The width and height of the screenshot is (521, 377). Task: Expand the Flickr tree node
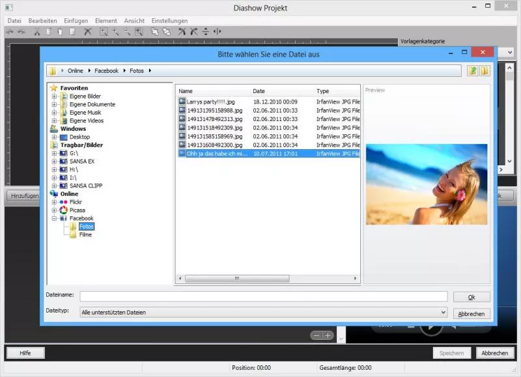point(54,202)
